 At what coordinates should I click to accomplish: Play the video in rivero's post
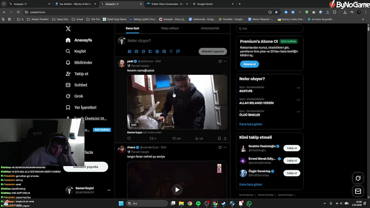coord(177,190)
